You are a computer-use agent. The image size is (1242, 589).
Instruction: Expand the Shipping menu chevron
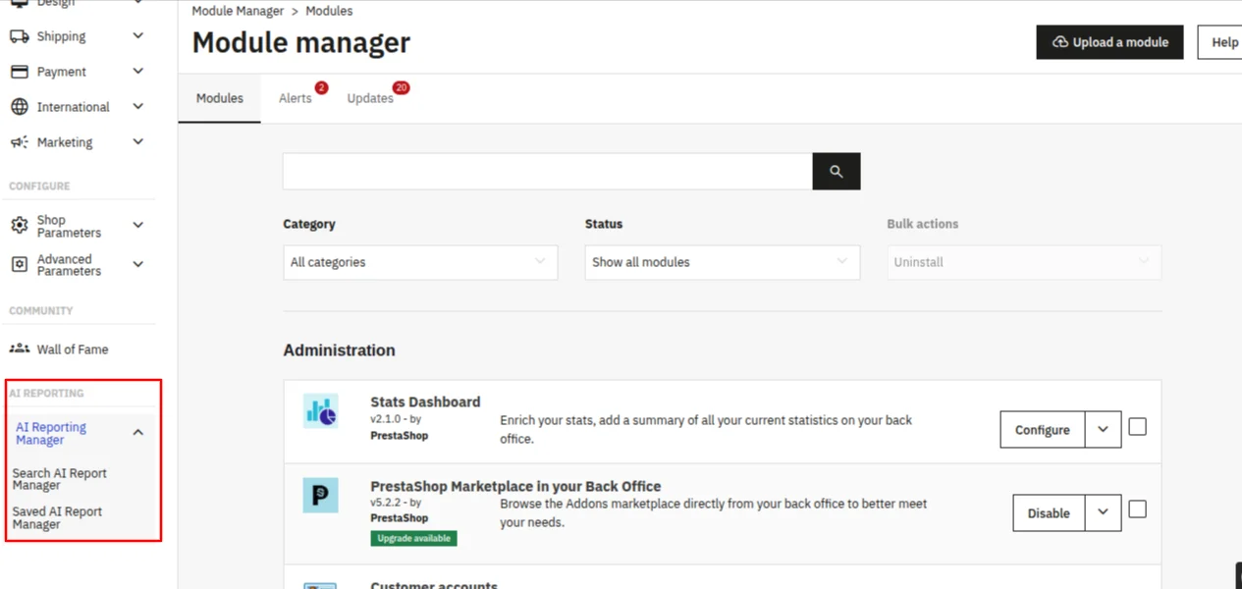[138, 36]
